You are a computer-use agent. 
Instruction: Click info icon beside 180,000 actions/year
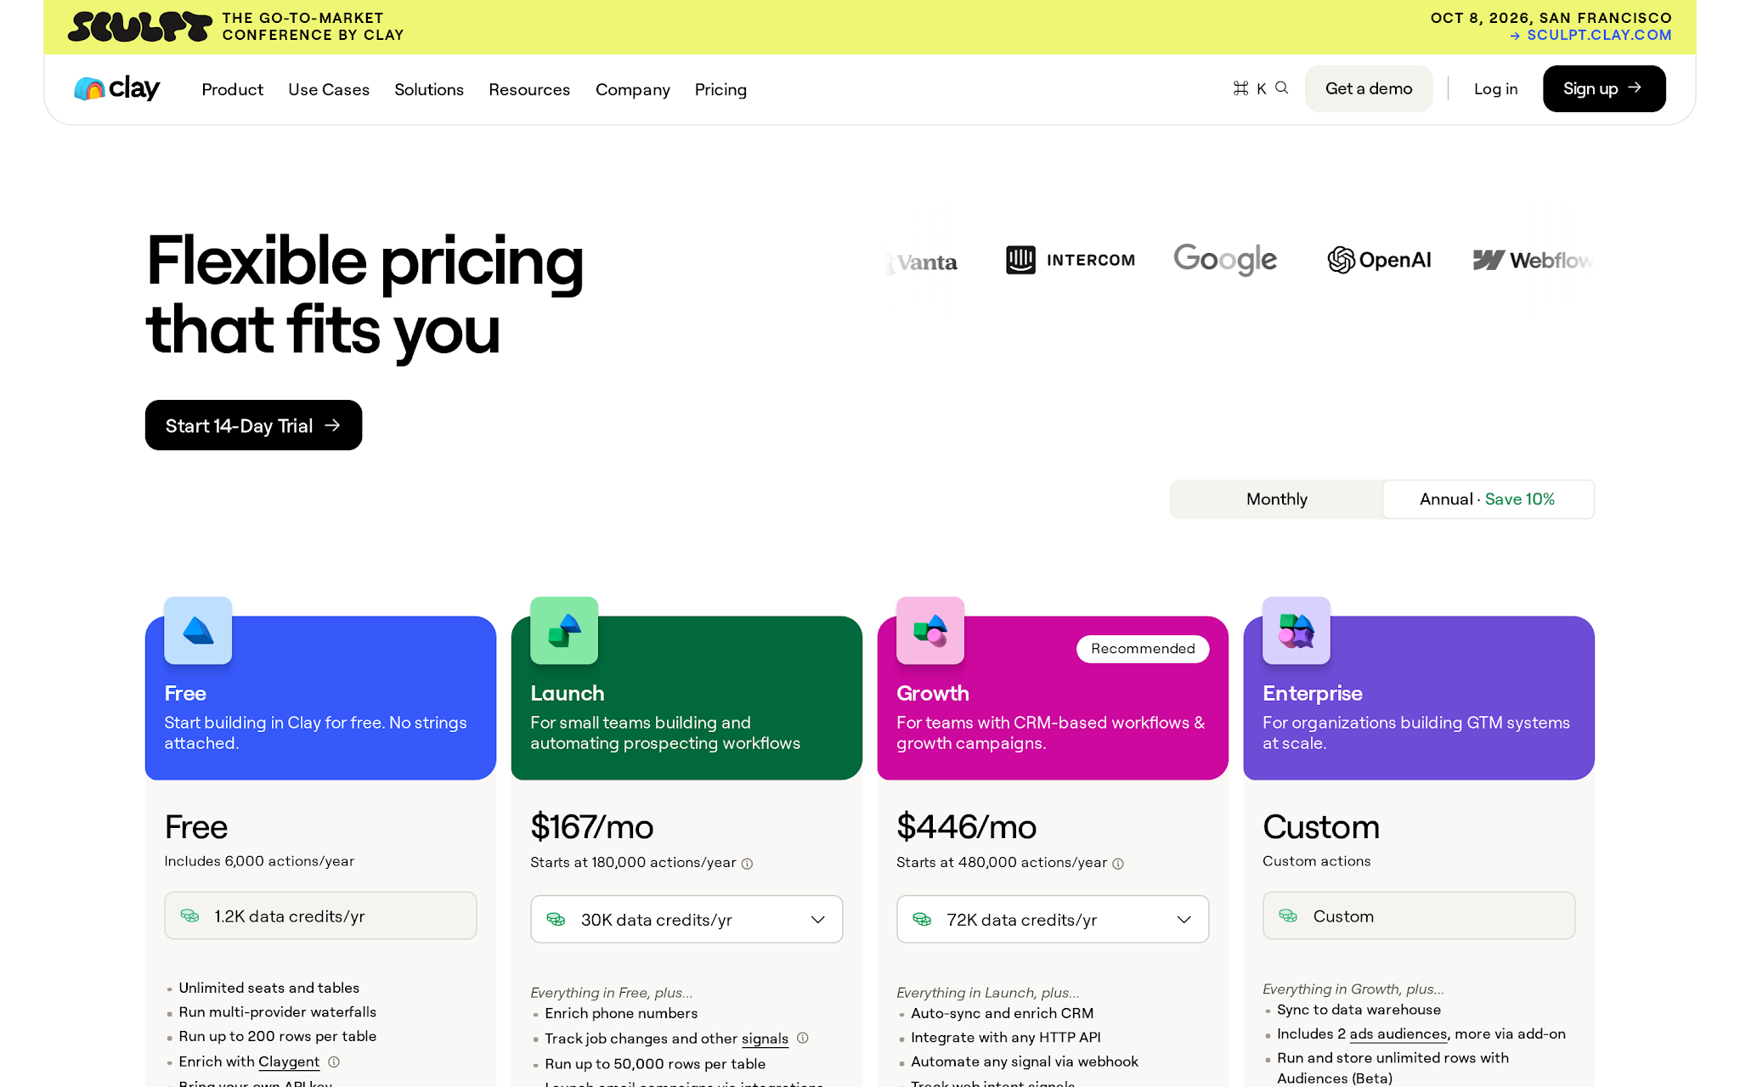(x=747, y=864)
